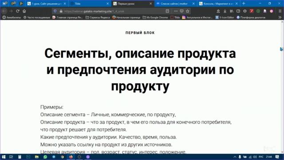This screenshot has height=160, width=284.
Task: Open Calculator from the taskbar
Action: pyautogui.click(x=20, y=157)
